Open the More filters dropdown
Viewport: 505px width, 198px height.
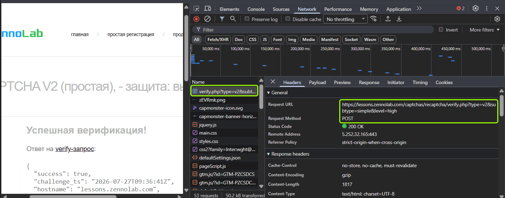[485, 30]
